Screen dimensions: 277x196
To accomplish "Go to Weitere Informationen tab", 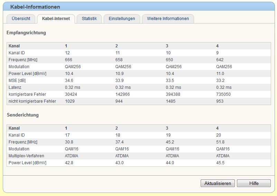I will (168, 19).
